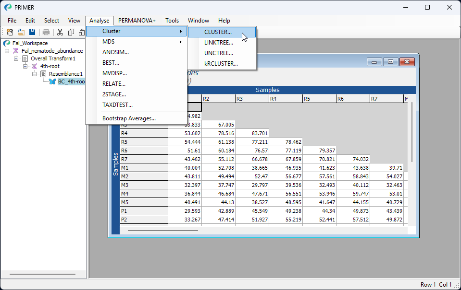461x290 pixels.
Task: Open the PERMANOVA+ menu
Action: (137, 21)
